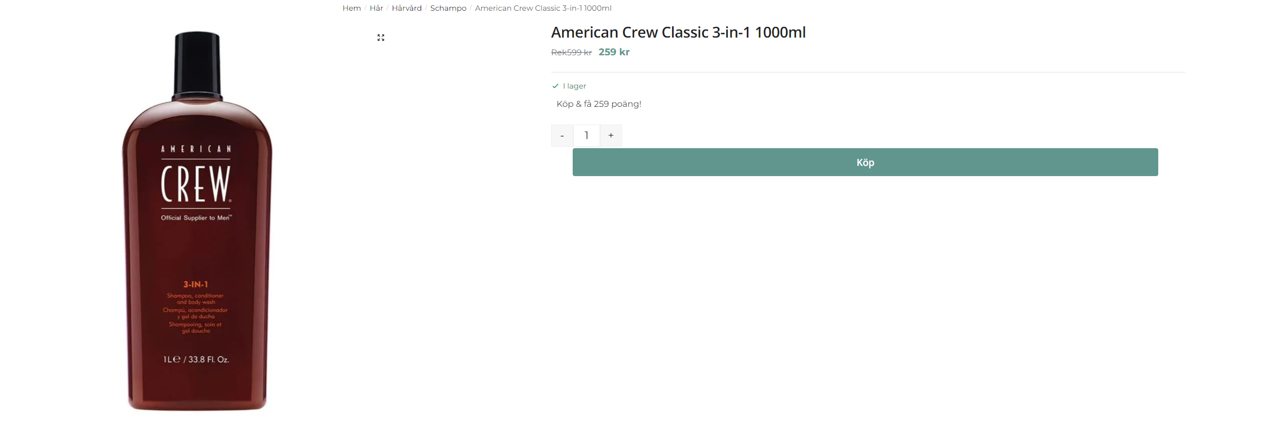Screen dimensions: 1270x422
Task: Click the crossed-out Rek 599 kr price
Action: coord(572,52)
